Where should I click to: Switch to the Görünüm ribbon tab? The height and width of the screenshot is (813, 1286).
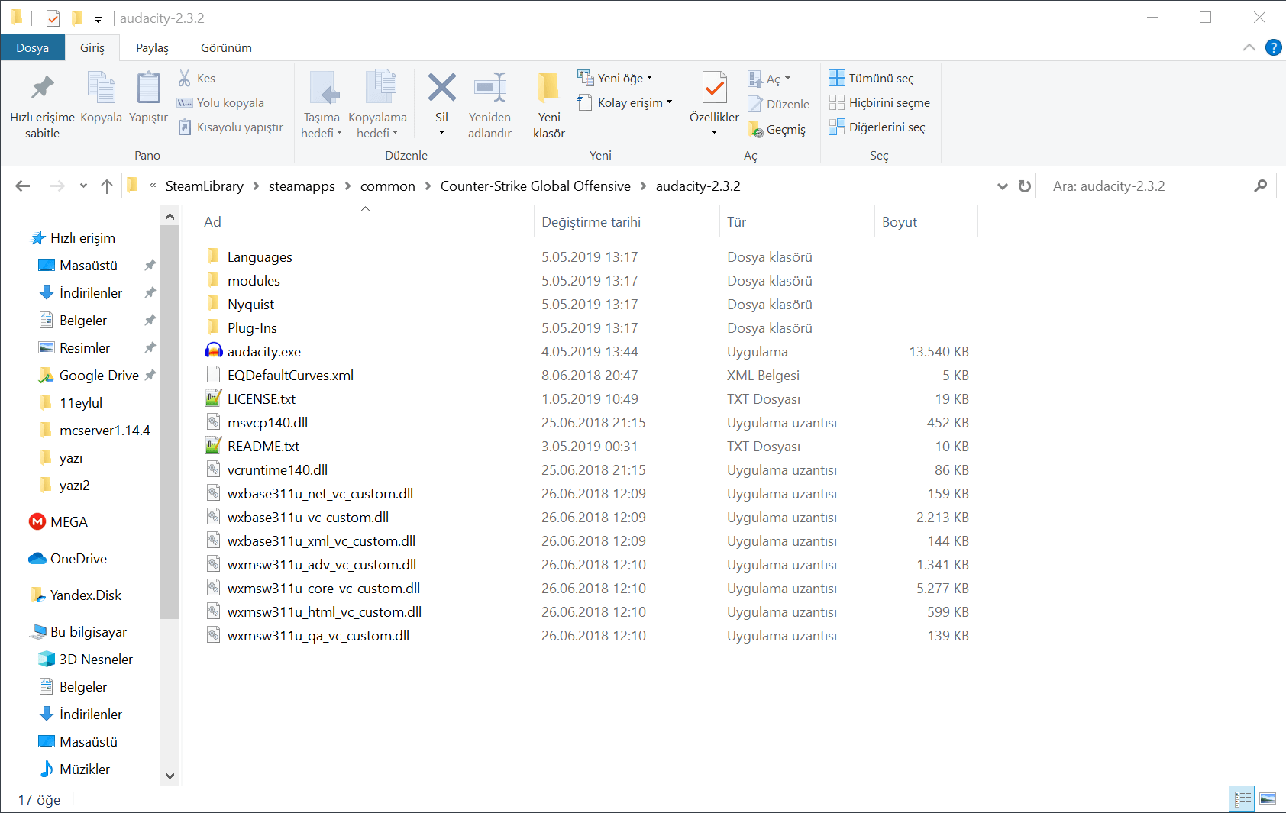click(x=225, y=47)
